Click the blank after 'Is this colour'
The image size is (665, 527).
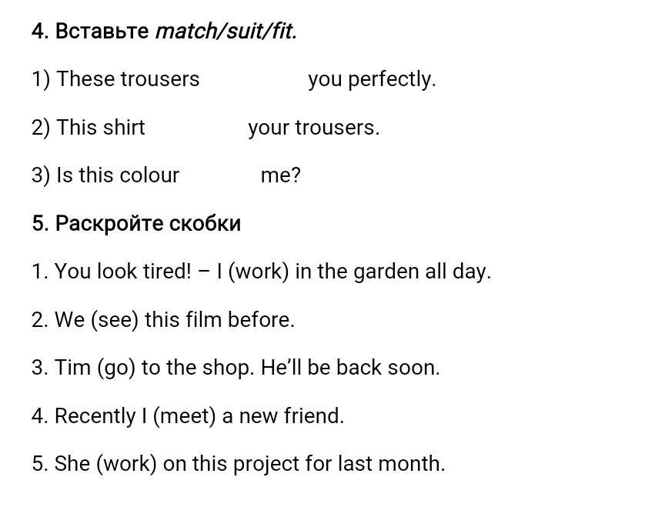[x=219, y=175]
